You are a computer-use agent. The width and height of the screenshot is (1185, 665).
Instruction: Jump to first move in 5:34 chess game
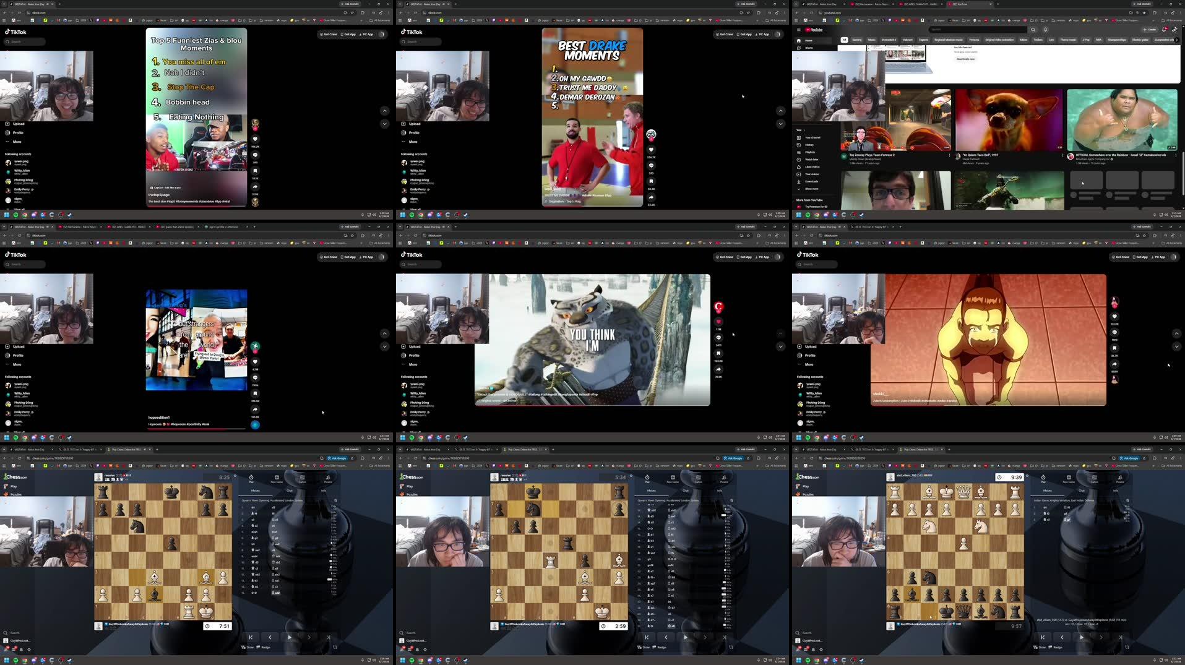pyautogui.click(x=647, y=637)
